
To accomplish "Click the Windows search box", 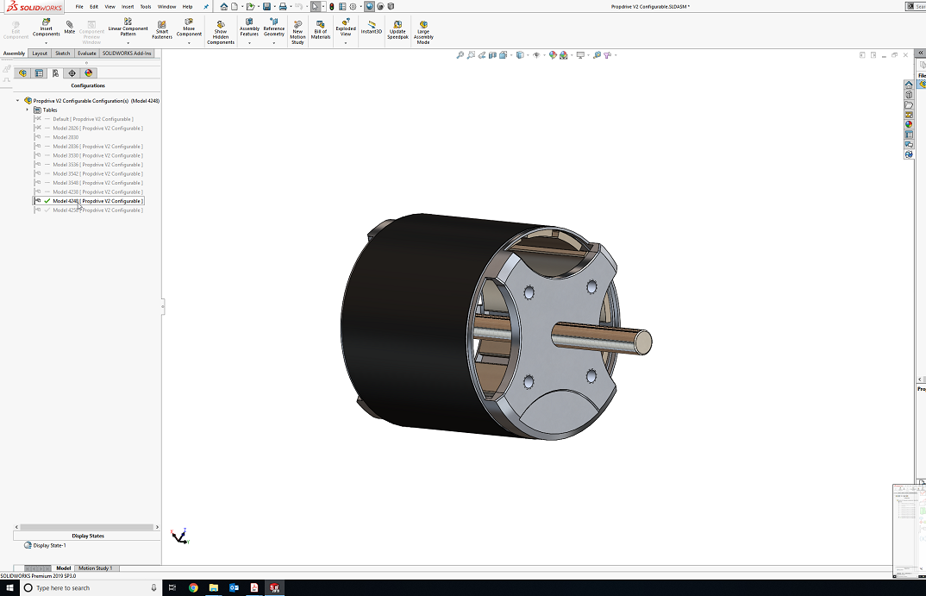I will pyautogui.click(x=90, y=587).
